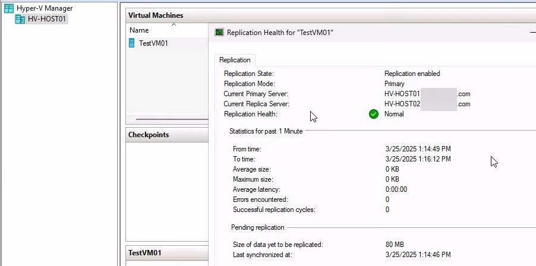This screenshot has width=536, height=266.
Task: Click the Average size 0 KB value
Action: pyautogui.click(x=392, y=169)
